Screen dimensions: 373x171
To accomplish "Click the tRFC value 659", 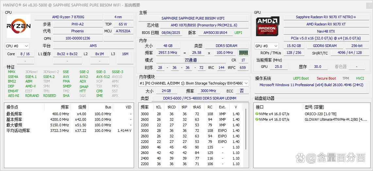I will pyautogui.click(x=243, y=68).
